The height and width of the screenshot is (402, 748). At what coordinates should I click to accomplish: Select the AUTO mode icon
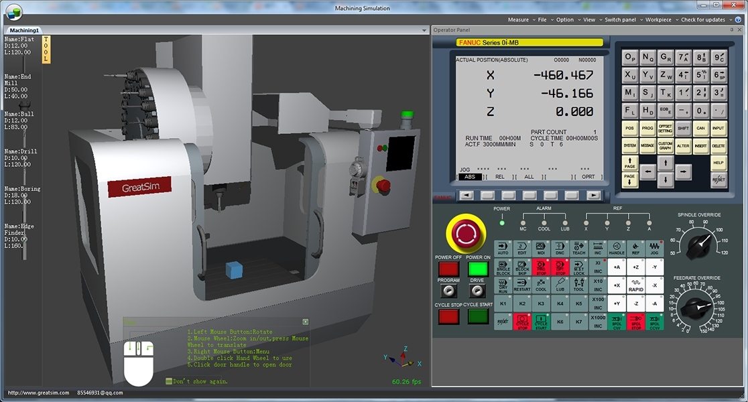[502, 249]
